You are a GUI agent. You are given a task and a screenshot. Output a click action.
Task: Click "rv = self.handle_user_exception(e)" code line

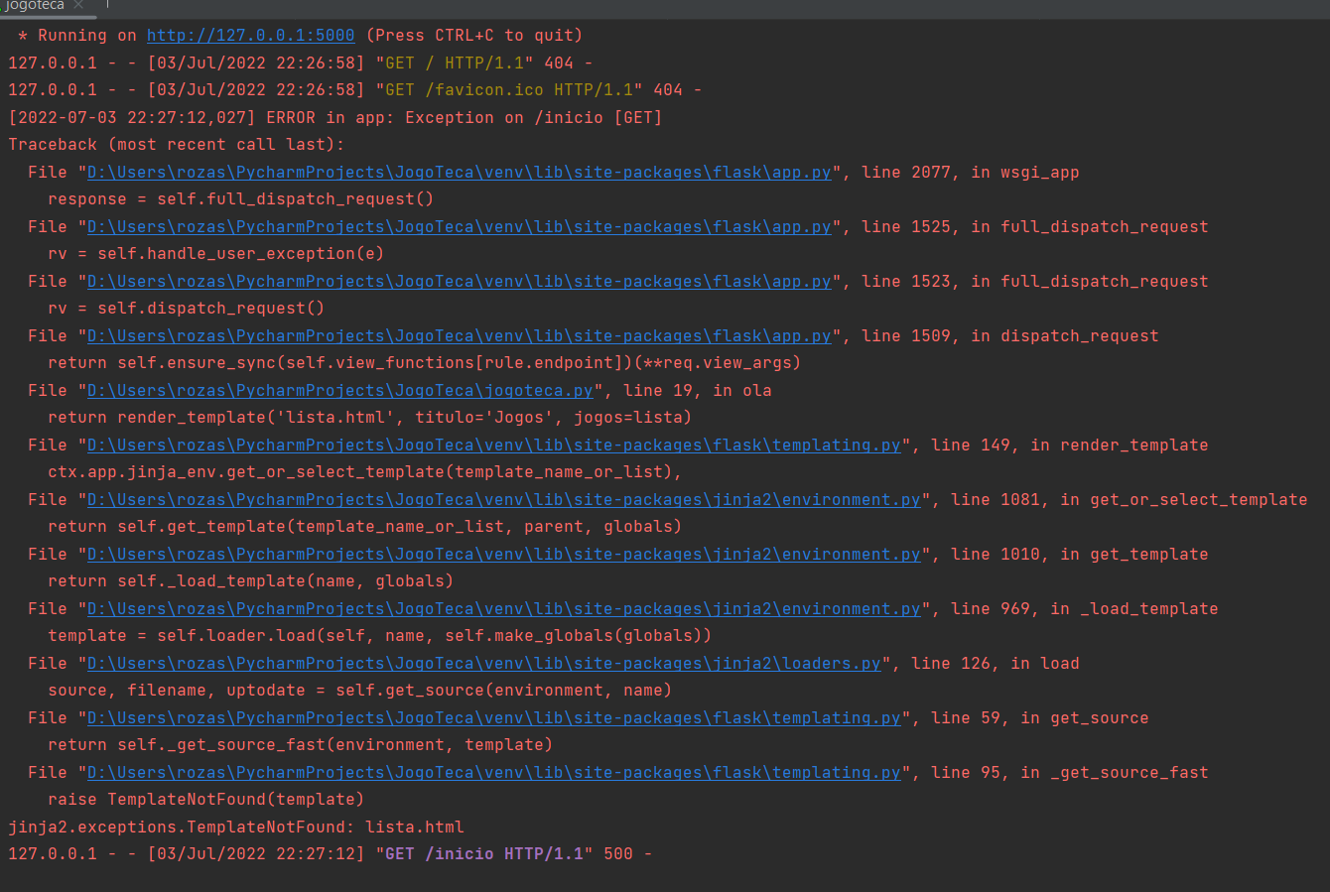click(216, 254)
